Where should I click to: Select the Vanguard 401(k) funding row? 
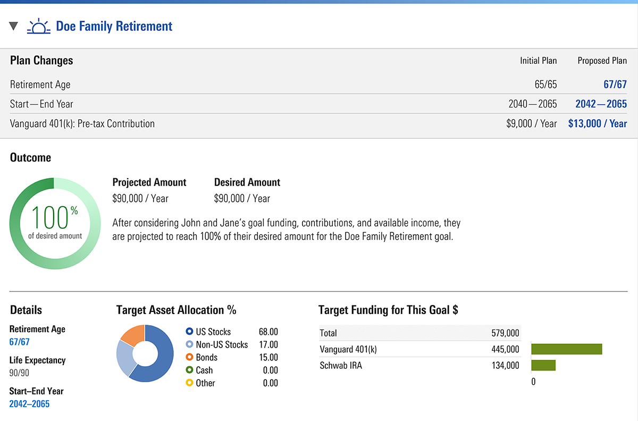[x=419, y=349]
